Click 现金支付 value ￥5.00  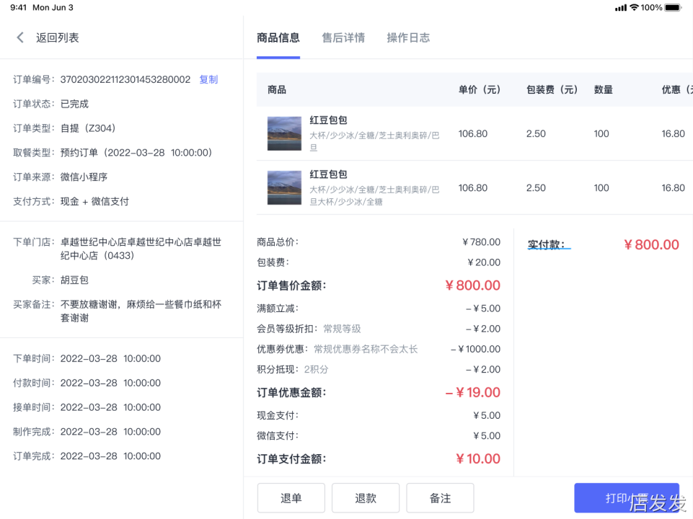click(487, 415)
